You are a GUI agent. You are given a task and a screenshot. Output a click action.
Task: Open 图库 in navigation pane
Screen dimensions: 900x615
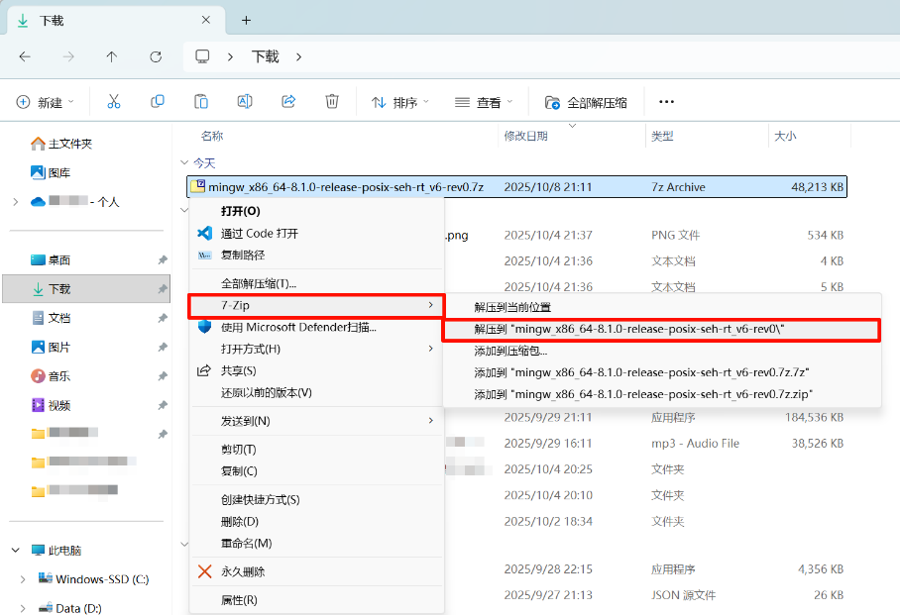pyautogui.click(x=51, y=172)
